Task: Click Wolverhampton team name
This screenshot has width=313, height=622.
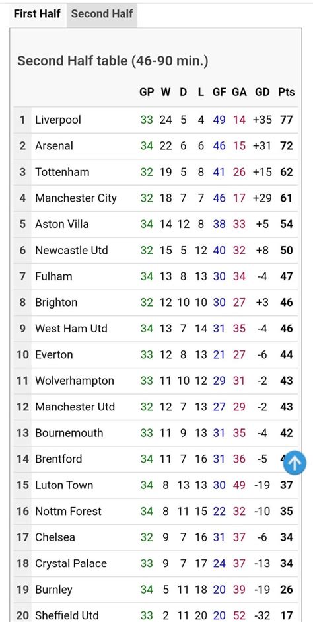Action: 75,381
